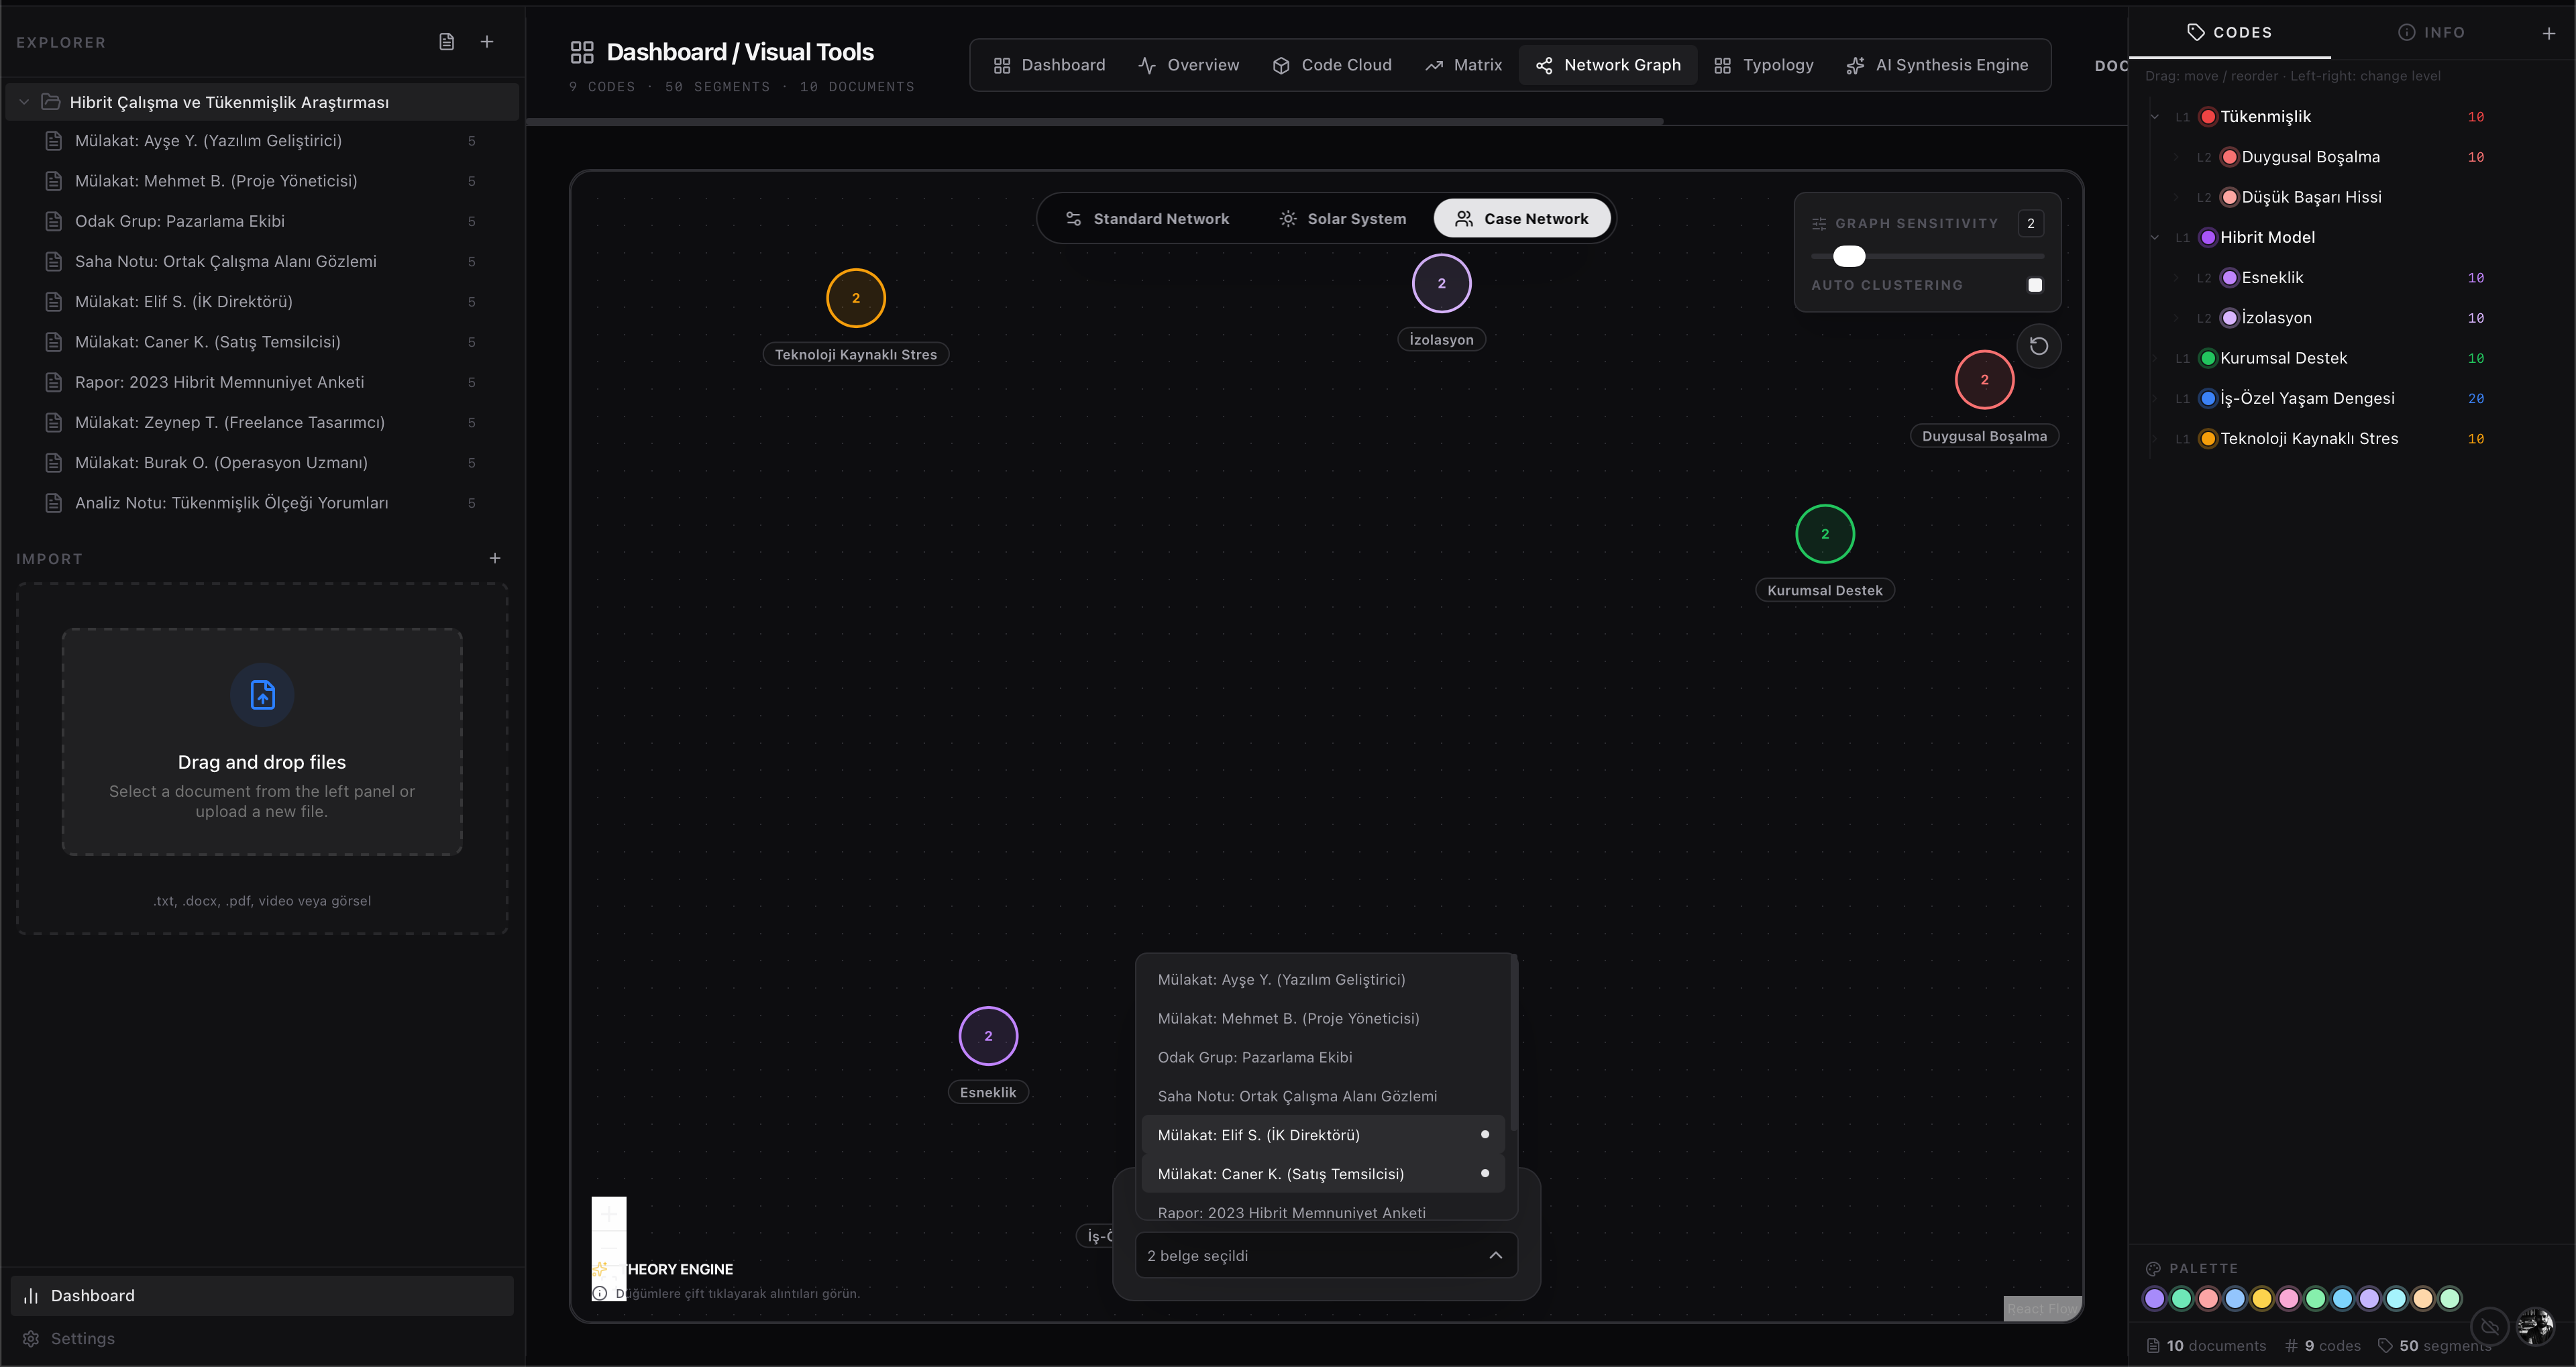The height and width of the screenshot is (1367, 2576).
Task: Pick the yellow palette color swatch
Action: click(2261, 1298)
